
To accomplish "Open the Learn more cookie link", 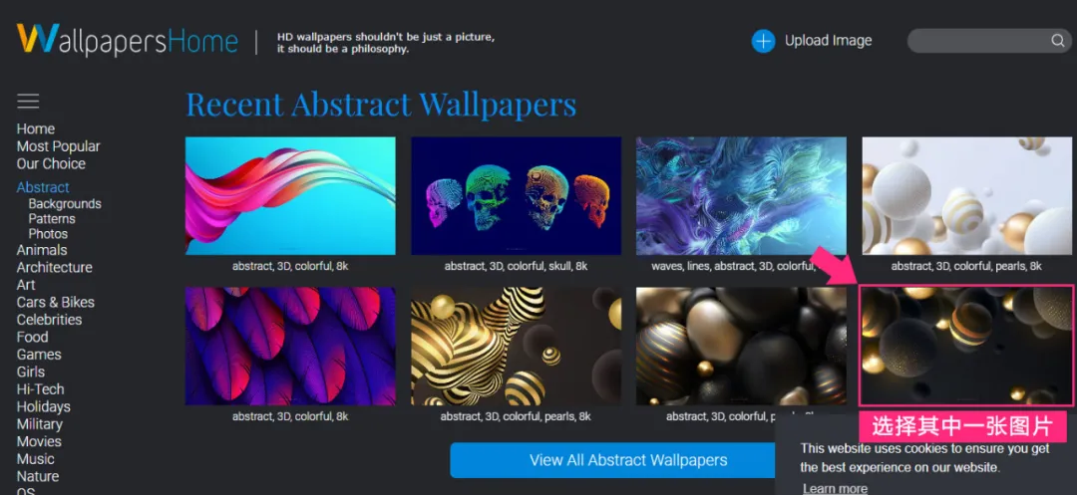I will 835,488.
